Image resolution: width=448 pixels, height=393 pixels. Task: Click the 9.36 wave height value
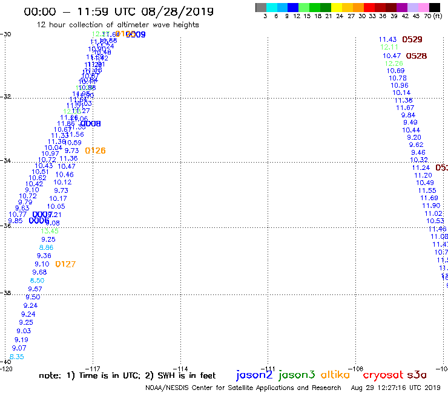(44, 256)
